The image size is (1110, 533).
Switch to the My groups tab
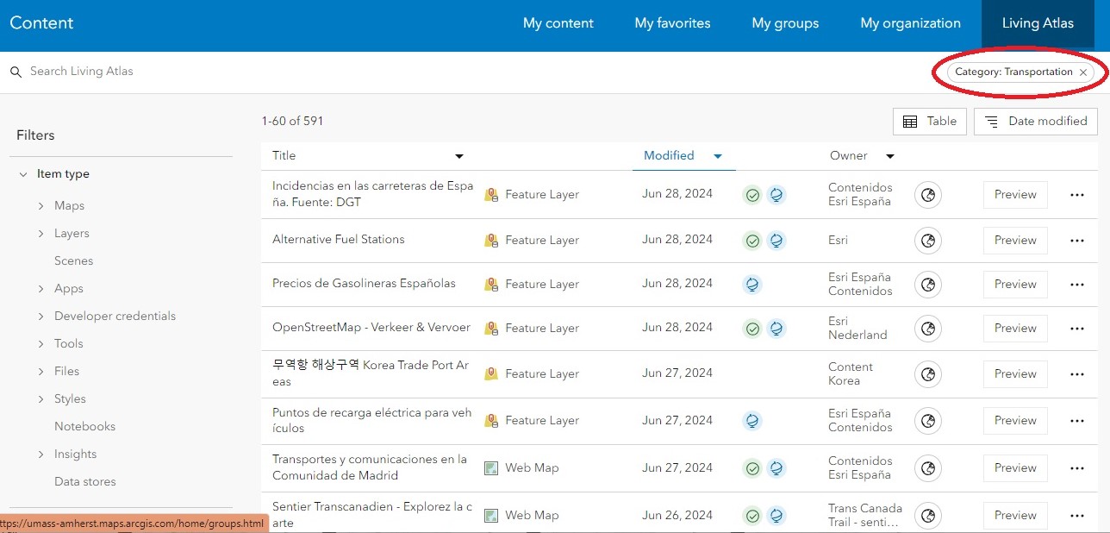coord(785,23)
